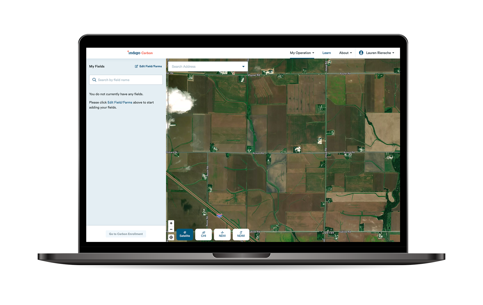The width and height of the screenshot is (483, 305).
Task: Expand the About menu
Action: click(345, 53)
